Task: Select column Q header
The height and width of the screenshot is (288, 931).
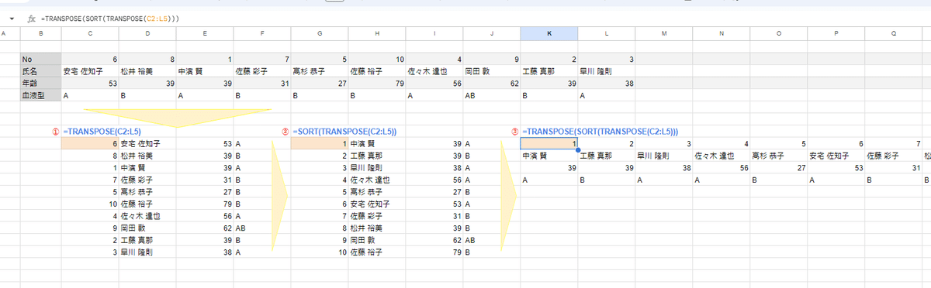Action: [x=894, y=33]
